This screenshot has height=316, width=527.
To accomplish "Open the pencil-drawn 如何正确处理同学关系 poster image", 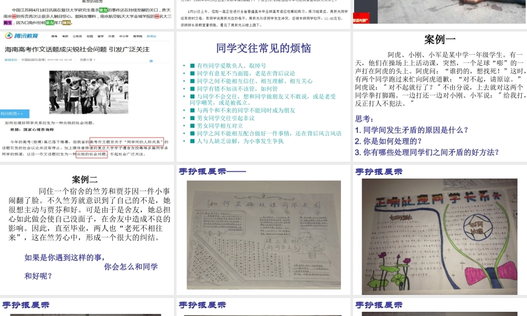I will 264,235.
